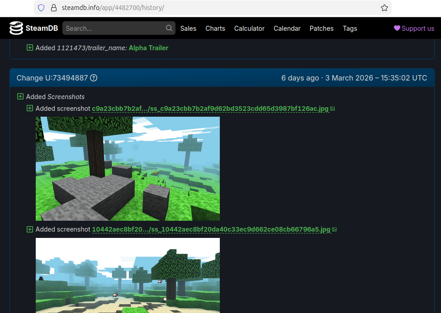Toggle plus icon beside Alpha Trailer entry
Screen dimensions: 441x313
pyautogui.click(x=30, y=47)
